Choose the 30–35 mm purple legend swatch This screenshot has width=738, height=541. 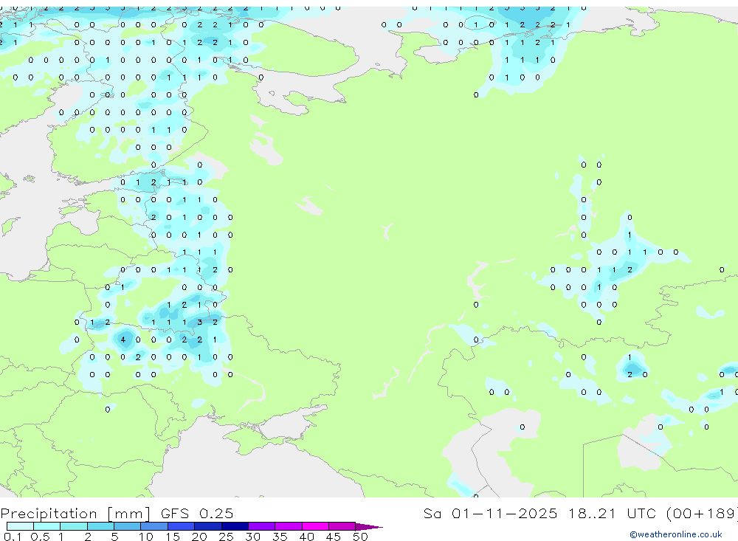tap(262, 526)
